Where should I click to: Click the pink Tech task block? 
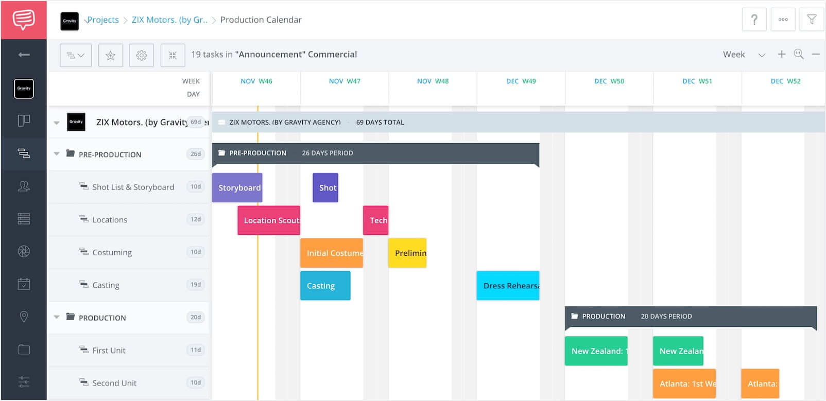pyautogui.click(x=376, y=220)
